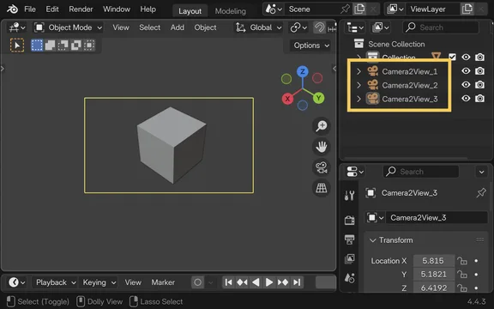This screenshot has width=494, height=309.
Task: Disable Camera2View_3 in renders
Action: 479,99
